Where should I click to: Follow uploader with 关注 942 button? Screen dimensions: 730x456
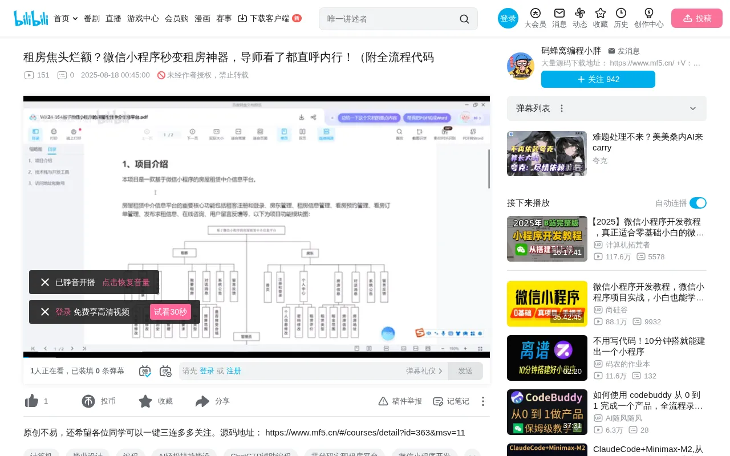tap(598, 79)
